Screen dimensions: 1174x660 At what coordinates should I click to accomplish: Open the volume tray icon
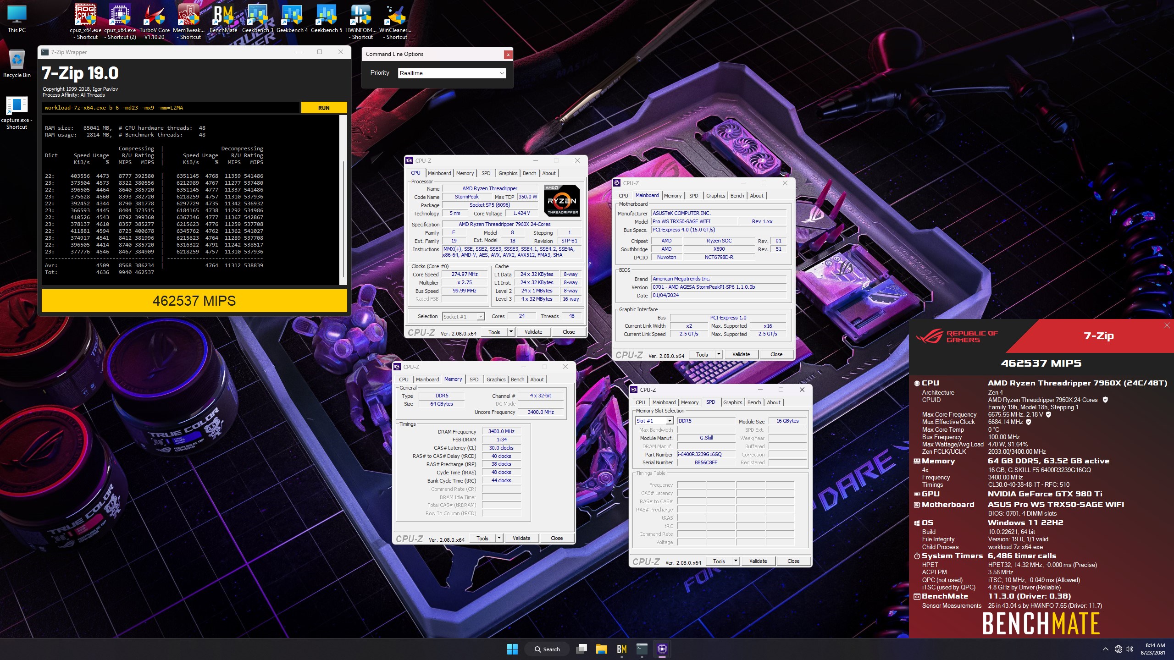click(x=1130, y=649)
